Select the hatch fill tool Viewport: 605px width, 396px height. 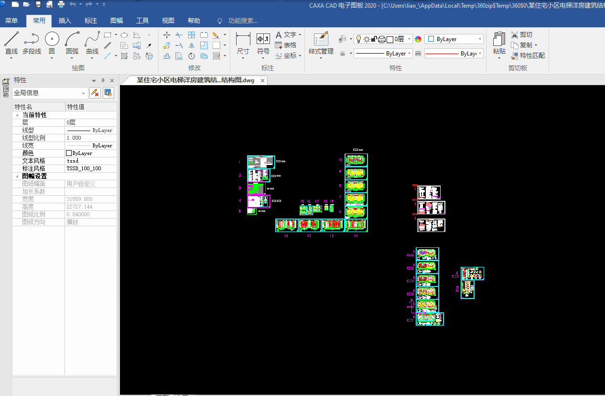click(124, 56)
